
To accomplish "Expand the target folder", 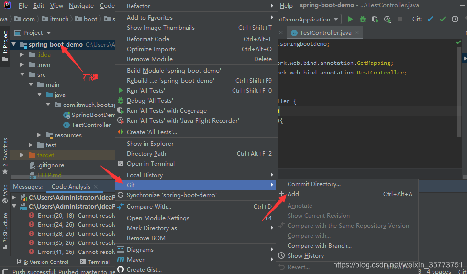I will [22, 155].
